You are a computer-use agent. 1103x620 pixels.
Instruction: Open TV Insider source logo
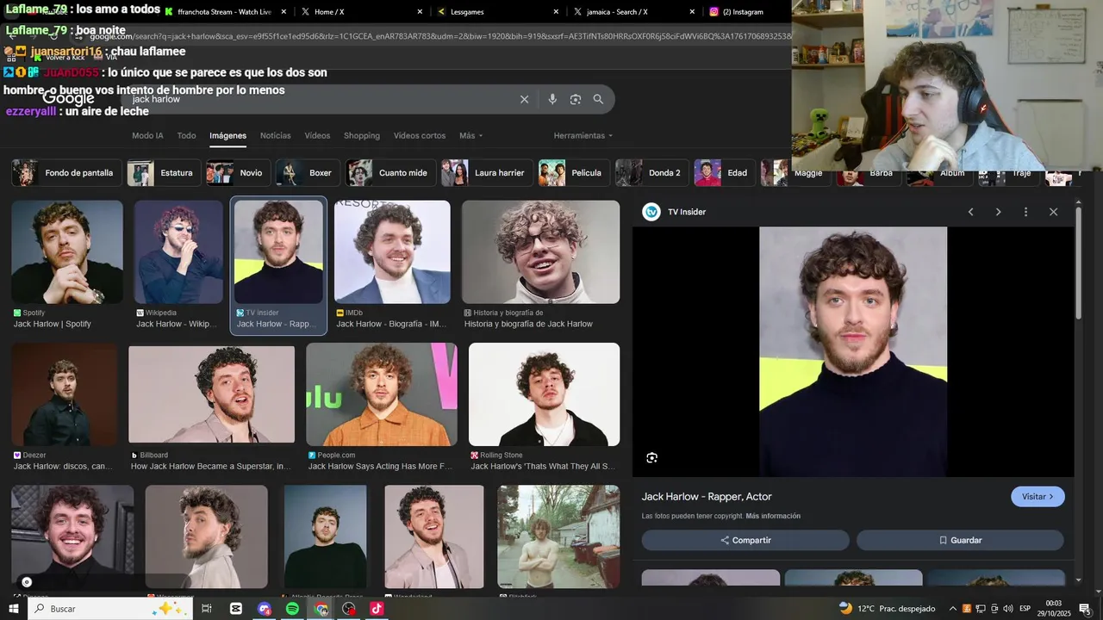651,212
